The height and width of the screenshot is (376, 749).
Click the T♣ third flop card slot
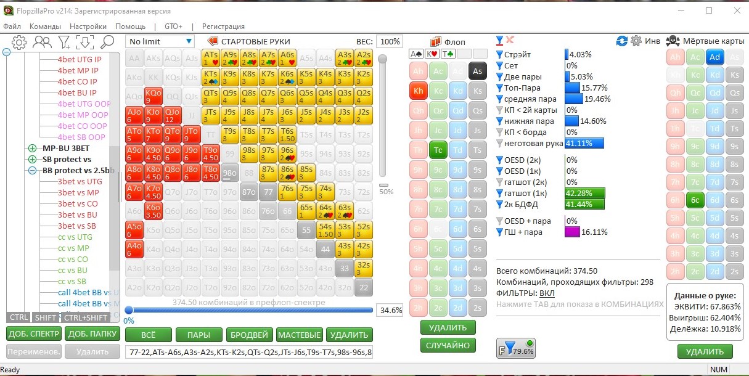[448, 54]
